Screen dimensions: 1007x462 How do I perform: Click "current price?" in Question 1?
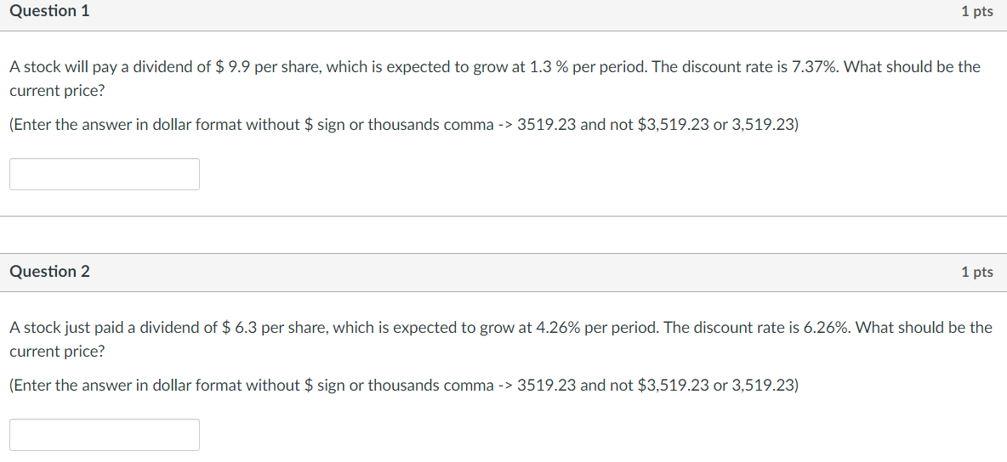tap(57, 91)
